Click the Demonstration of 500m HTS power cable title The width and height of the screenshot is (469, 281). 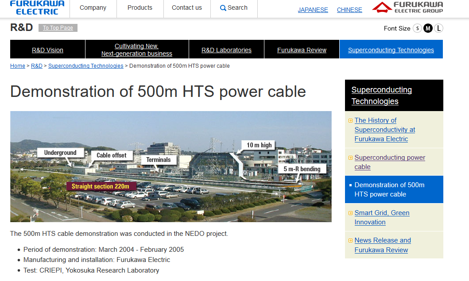point(158,92)
